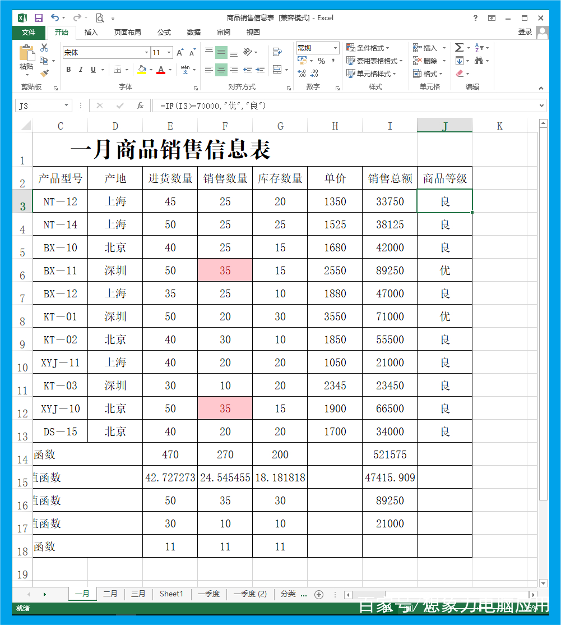Open the font name dropdown 宋体
The width and height of the screenshot is (561, 625).
[x=146, y=53]
